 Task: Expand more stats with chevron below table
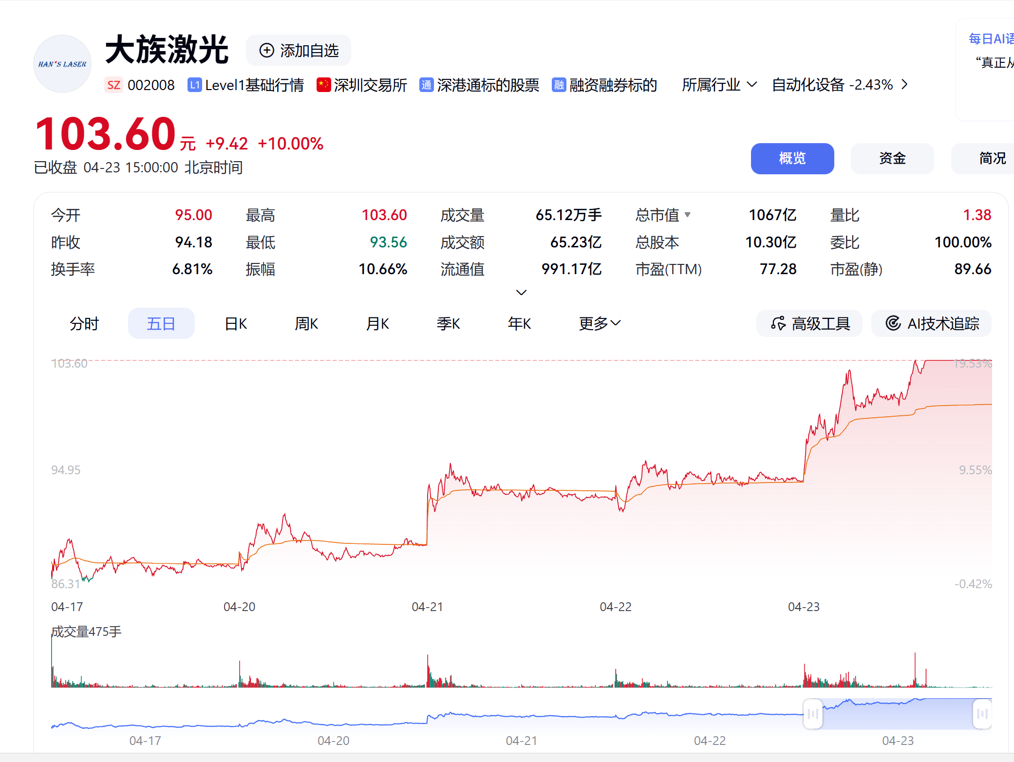[x=521, y=293]
